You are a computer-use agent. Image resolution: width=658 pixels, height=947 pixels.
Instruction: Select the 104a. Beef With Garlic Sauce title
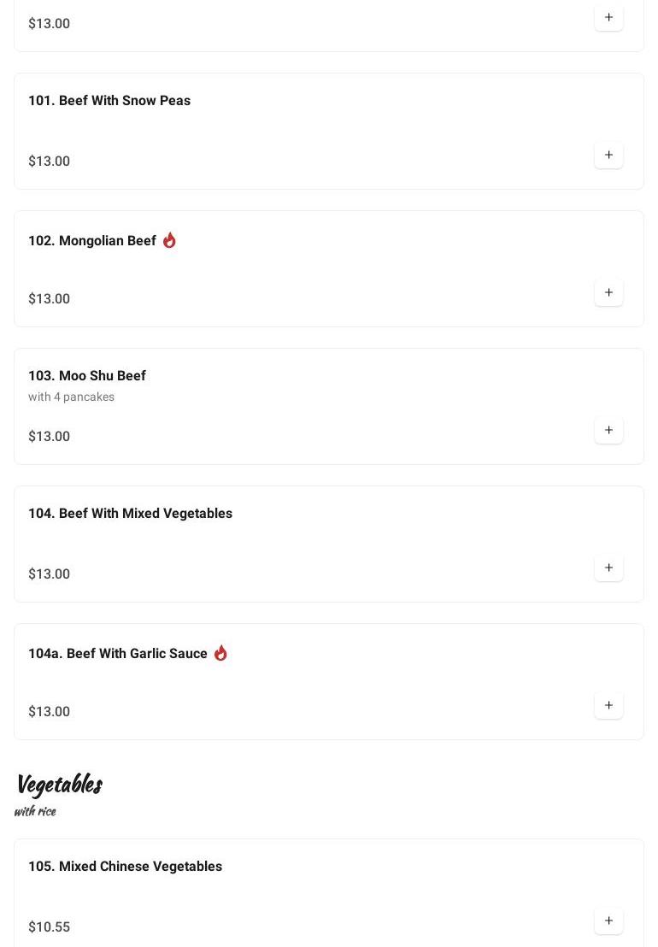click(118, 654)
